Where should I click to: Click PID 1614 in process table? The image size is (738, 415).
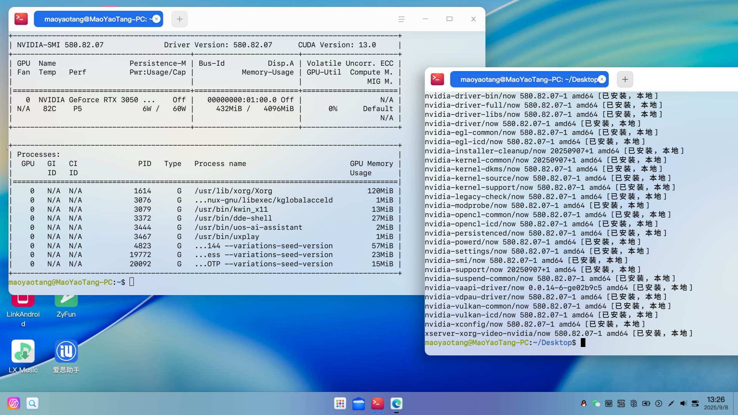click(142, 191)
